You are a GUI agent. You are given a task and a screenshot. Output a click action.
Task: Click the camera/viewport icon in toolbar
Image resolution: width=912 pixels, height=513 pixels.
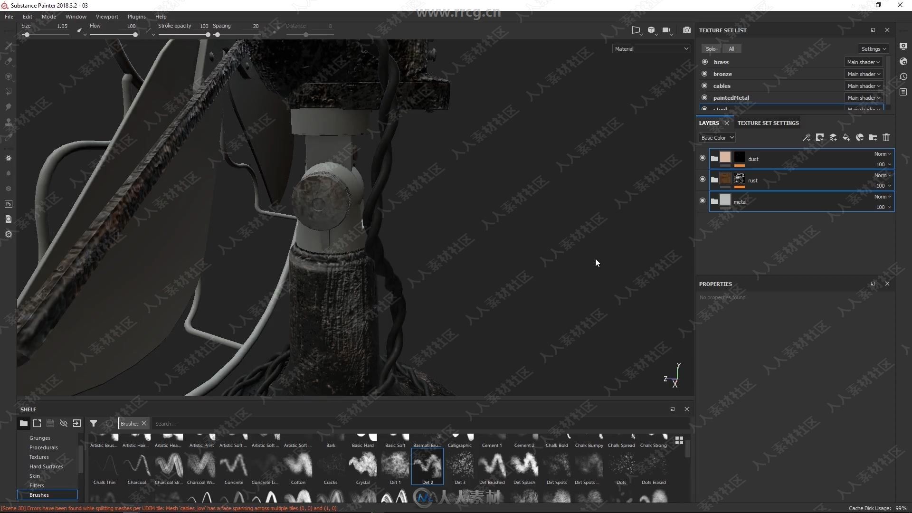(686, 29)
